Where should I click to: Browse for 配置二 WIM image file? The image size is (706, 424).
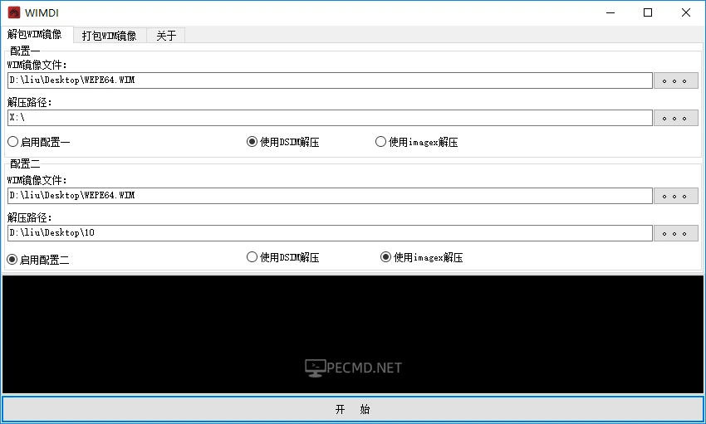676,196
